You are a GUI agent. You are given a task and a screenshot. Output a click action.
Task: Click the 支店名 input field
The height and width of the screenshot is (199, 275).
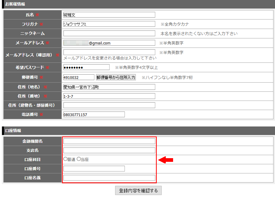[x=109, y=150]
